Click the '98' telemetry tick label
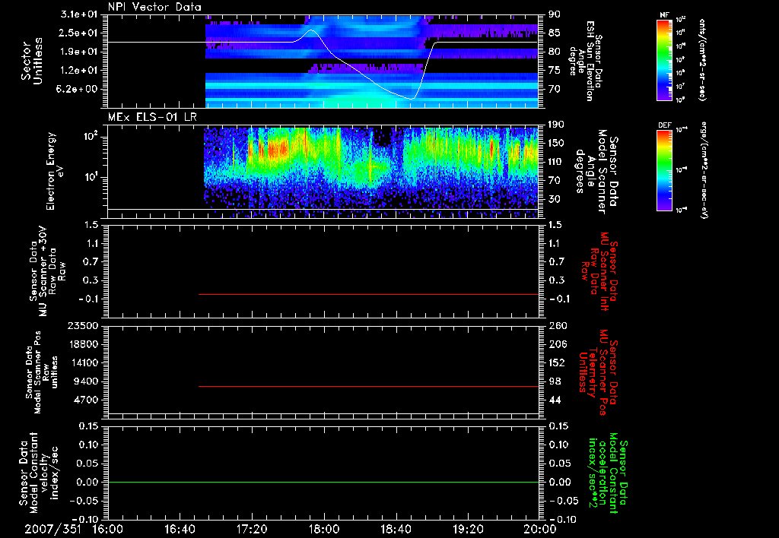Screen dimensions: 779x538 pos(555,381)
